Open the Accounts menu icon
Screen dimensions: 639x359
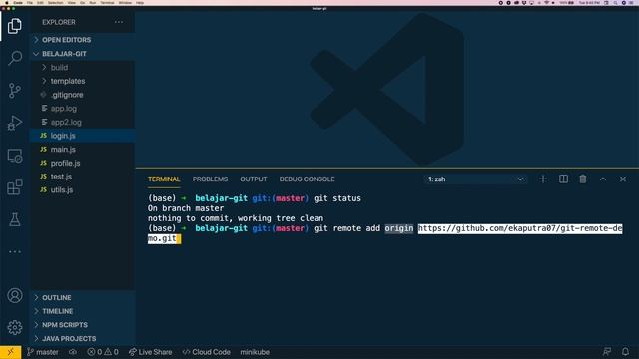click(x=15, y=295)
